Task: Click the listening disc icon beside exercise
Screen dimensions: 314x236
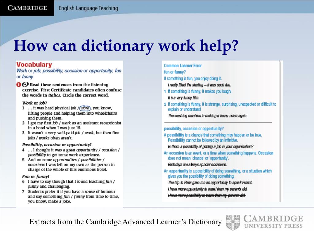Action: click(x=25, y=85)
